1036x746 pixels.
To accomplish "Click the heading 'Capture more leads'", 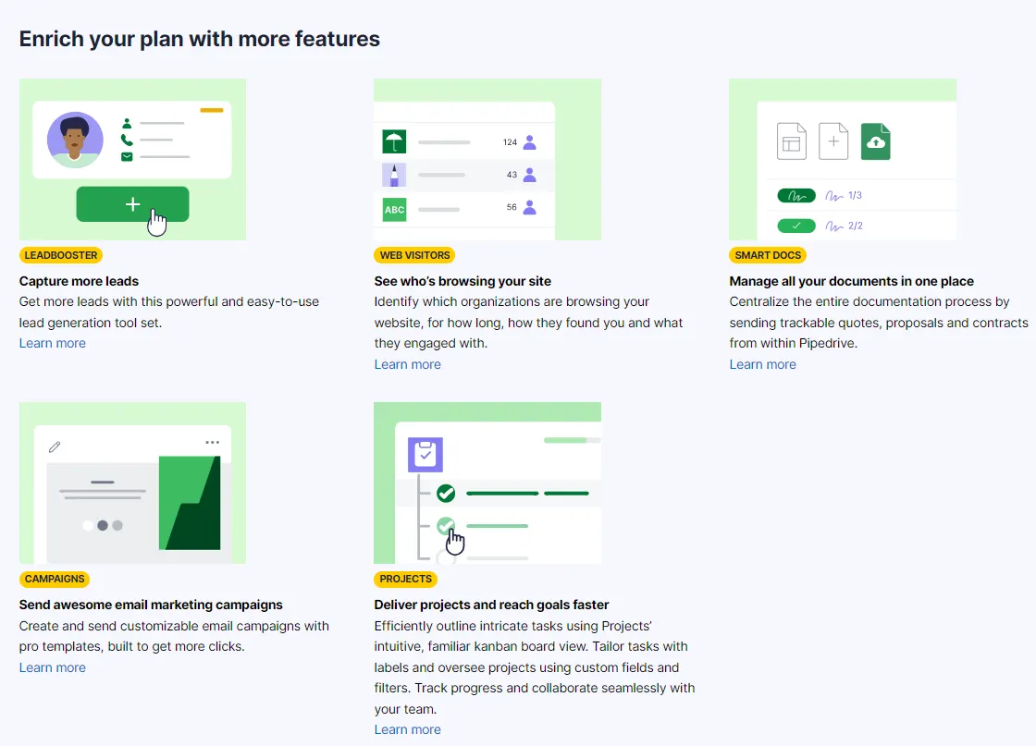I will (79, 281).
